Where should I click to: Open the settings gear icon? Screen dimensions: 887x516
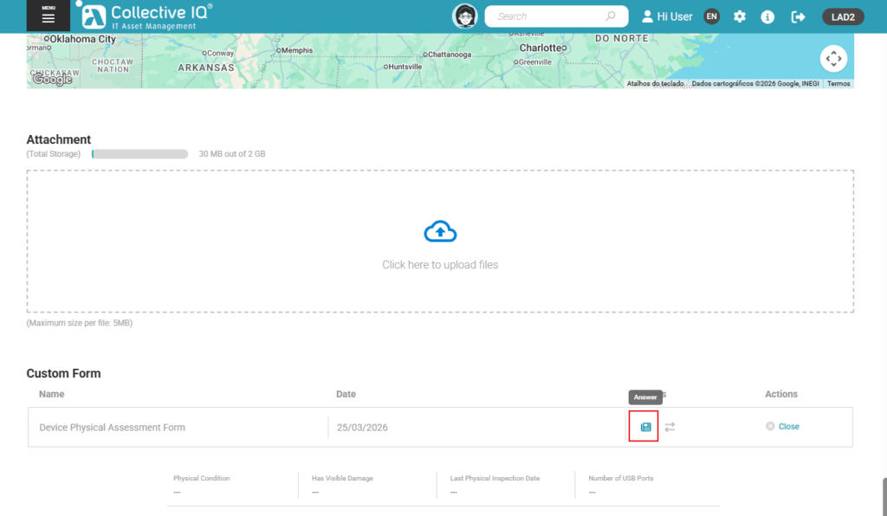click(x=740, y=16)
